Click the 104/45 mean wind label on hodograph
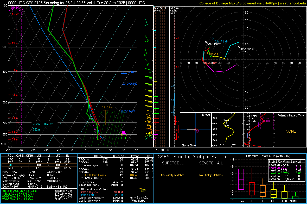This screenshot has width=307, height=204. click(214, 54)
